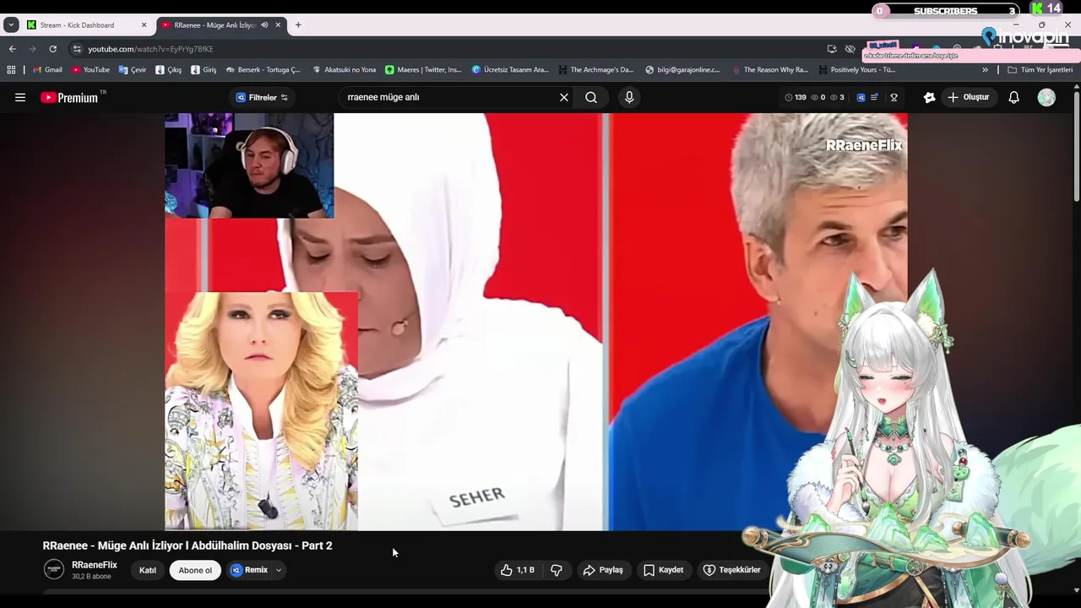Open a new browser tab
Image resolution: width=1081 pixels, height=608 pixels.
point(298,25)
